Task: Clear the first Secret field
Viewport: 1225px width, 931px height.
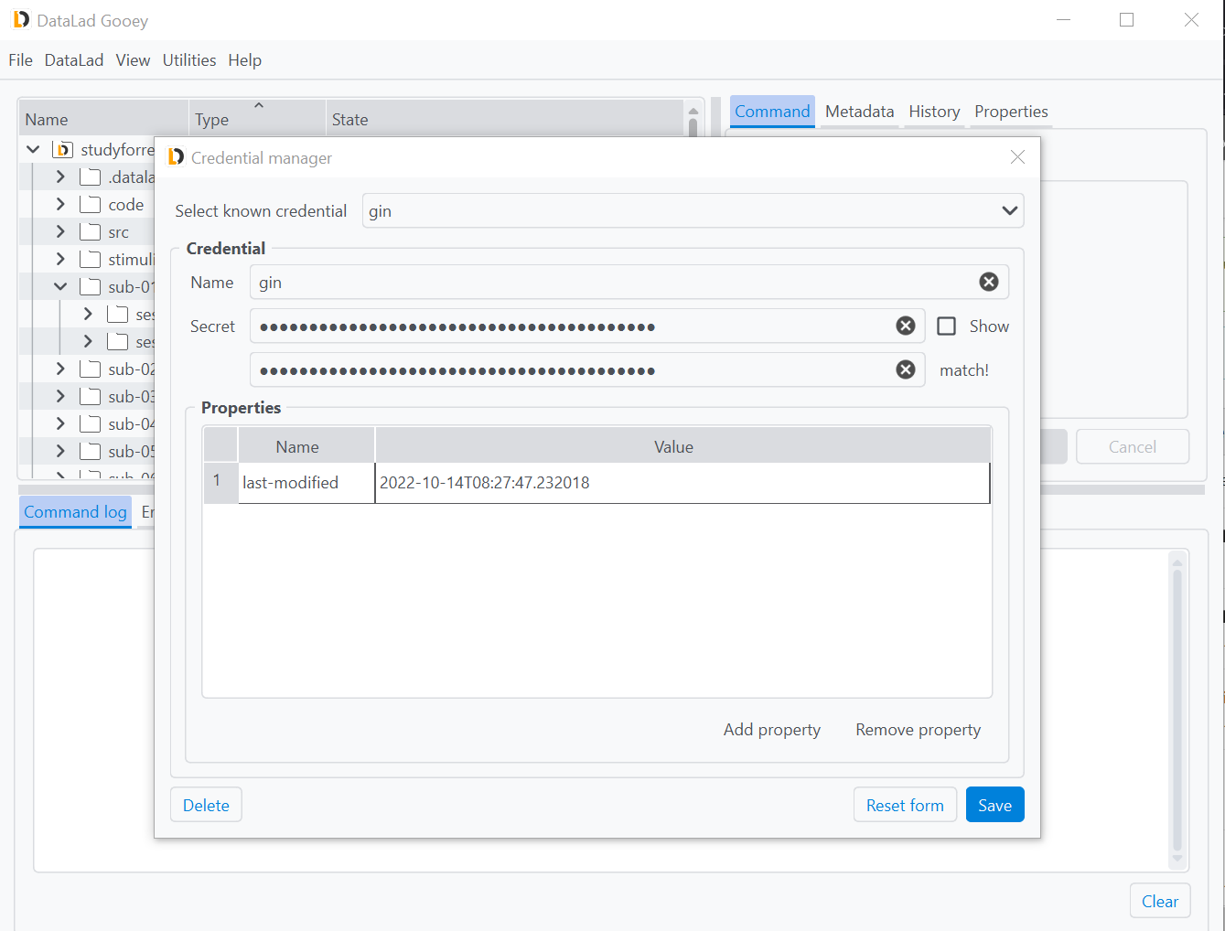Action: tap(905, 326)
